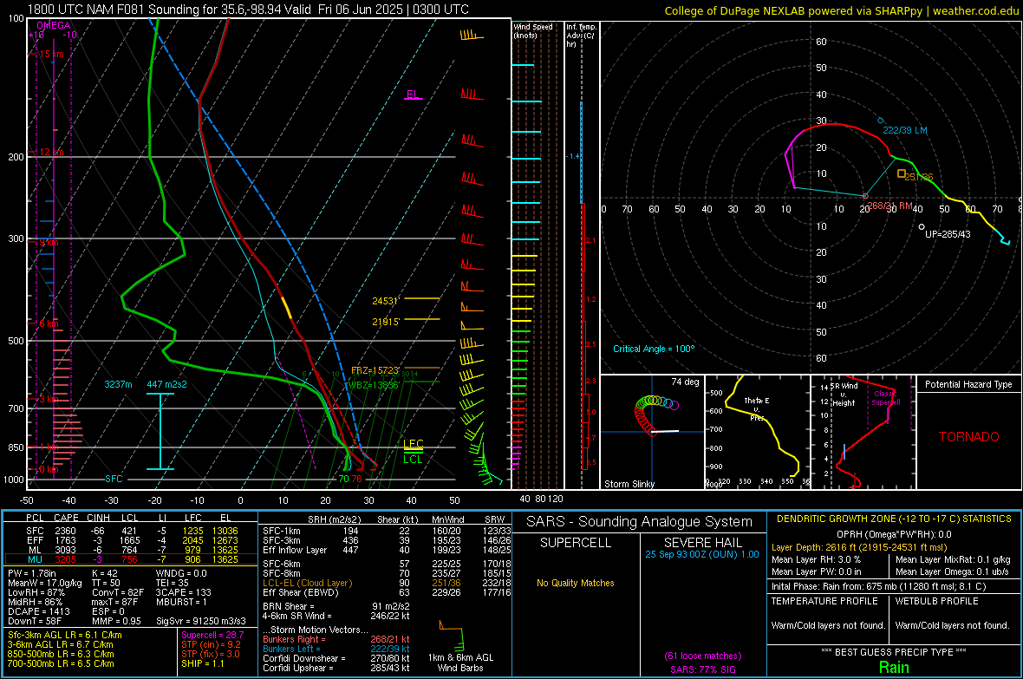Click the 24531' height label
Image resolution: width=1023 pixels, height=679 pixels.
point(385,301)
